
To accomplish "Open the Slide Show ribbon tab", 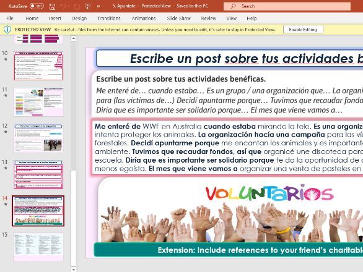I will pos(179,19).
